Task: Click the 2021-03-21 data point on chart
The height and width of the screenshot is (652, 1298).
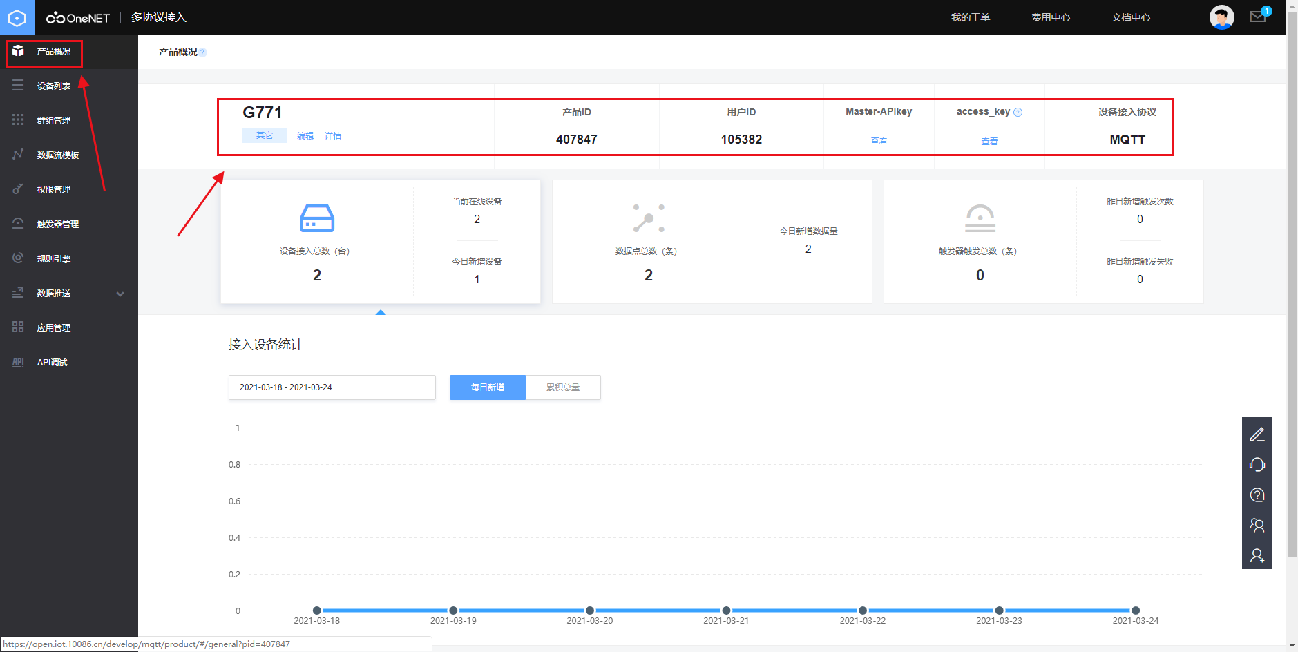Action: click(x=726, y=611)
